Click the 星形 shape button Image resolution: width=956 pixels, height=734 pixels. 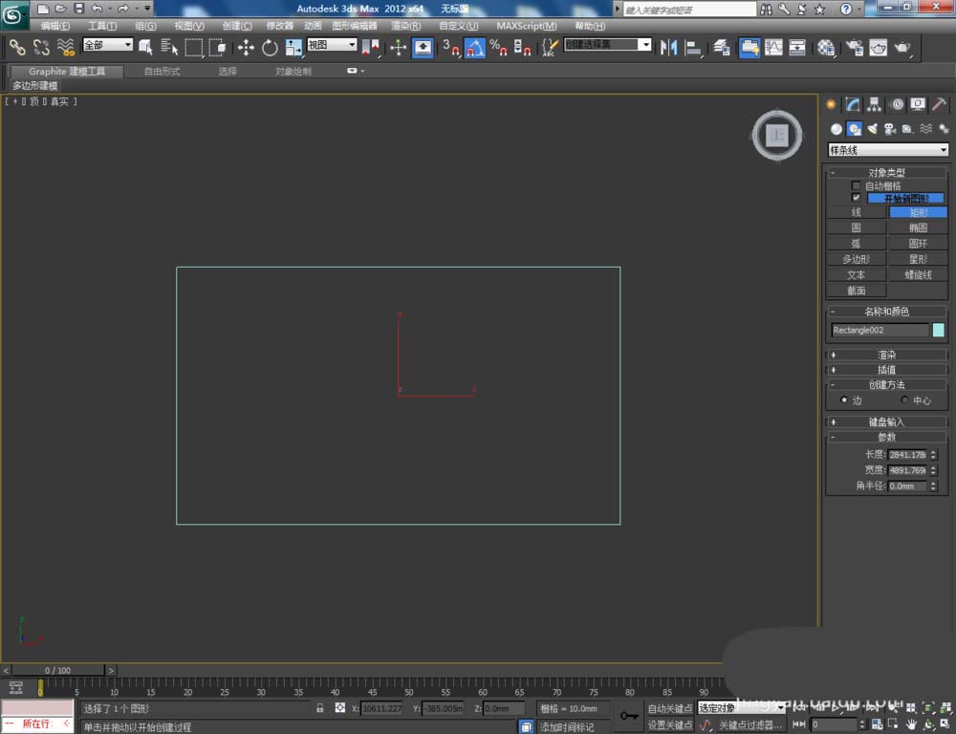[x=918, y=259]
